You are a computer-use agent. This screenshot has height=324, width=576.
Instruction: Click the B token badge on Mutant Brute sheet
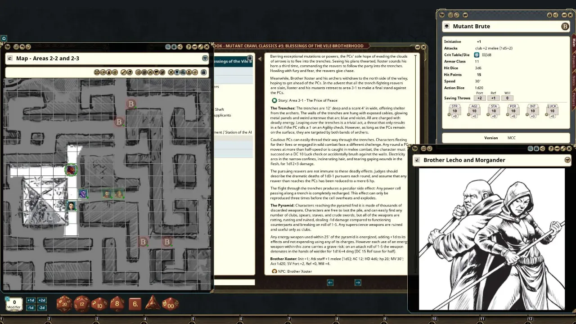tap(565, 27)
